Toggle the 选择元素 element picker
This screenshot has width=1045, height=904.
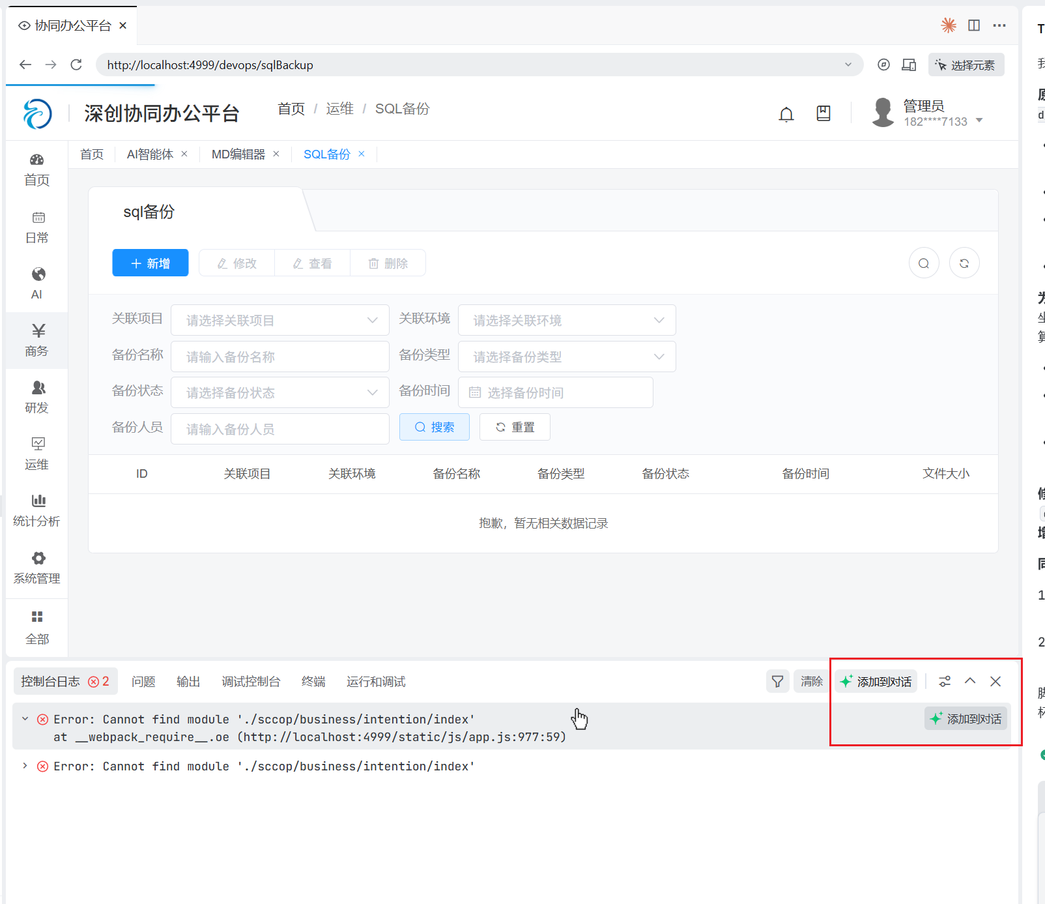click(x=966, y=65)
